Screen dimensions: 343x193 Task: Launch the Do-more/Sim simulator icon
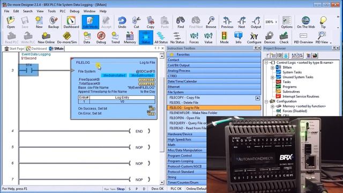coord(66,38)
